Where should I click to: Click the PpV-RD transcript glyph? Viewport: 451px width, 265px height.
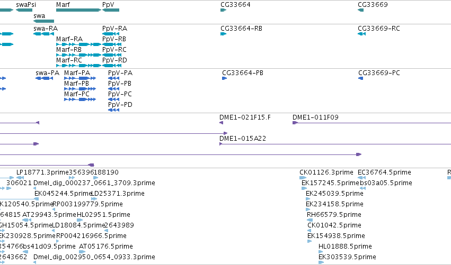coord(112,66)
